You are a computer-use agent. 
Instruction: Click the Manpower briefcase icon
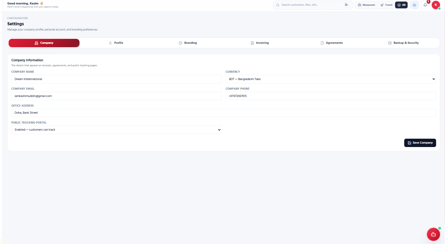(x=360, y=5)
